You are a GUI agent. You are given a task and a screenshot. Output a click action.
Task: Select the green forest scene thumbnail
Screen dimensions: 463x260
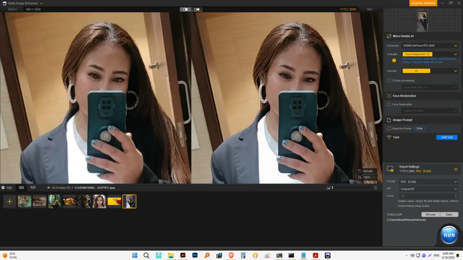pyautogui.click(x=54, y=201)
